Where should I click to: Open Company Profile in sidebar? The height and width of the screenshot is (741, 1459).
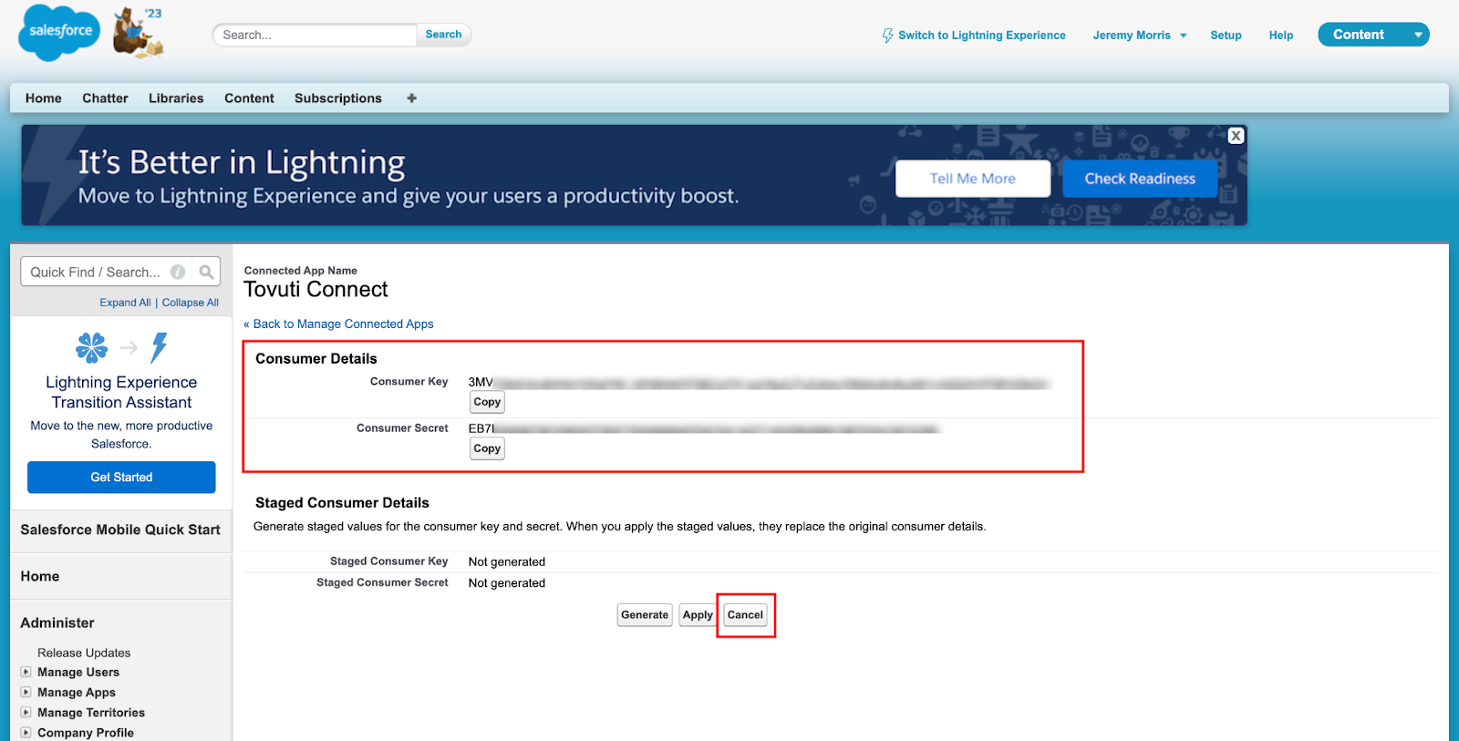[86, 732]
